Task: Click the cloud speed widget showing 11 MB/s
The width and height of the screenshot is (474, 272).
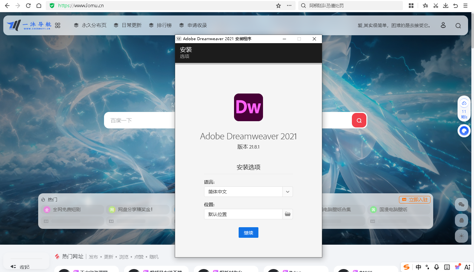Action: 464,109
